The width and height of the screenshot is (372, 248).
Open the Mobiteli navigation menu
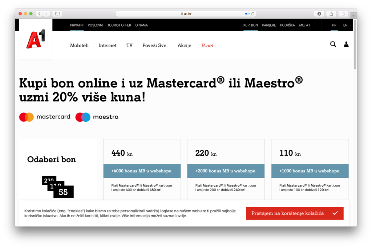point(79,45)
